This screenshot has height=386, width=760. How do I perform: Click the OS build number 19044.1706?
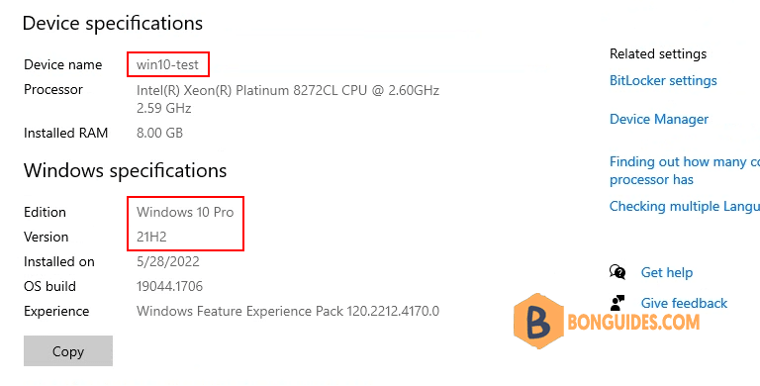click(169, 286)
